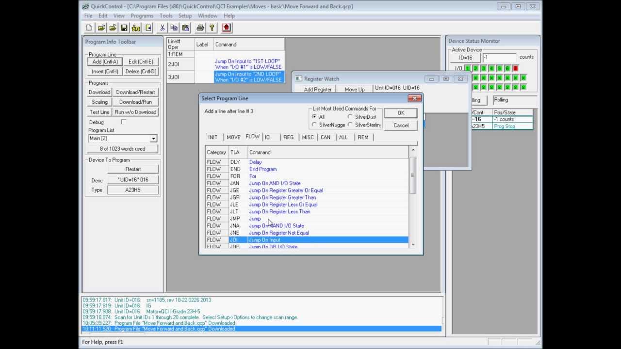The width and height of the screenshot is (621, 349).
Task: Click I/O indicator 2 in Device Status Monitor
Action: click(475, 68)
